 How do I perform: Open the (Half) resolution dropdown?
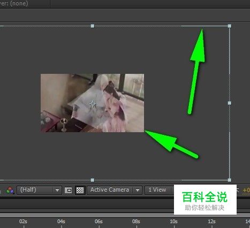tap(39, 190)
